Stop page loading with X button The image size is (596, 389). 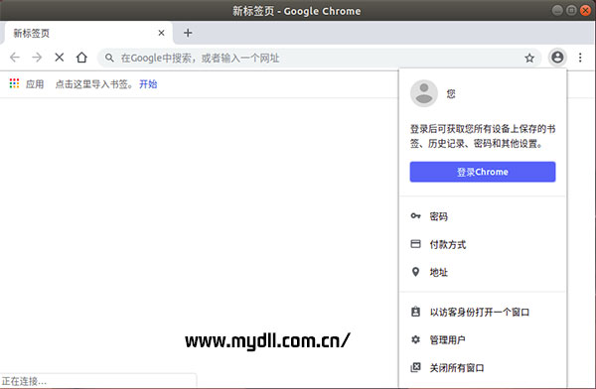[x=60, y=58]
